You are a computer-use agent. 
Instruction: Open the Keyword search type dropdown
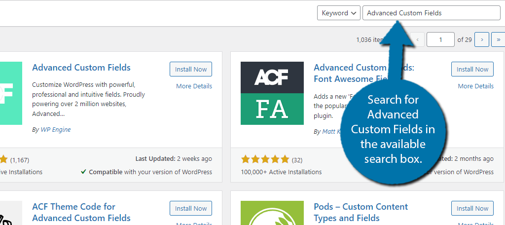point(338,13)
